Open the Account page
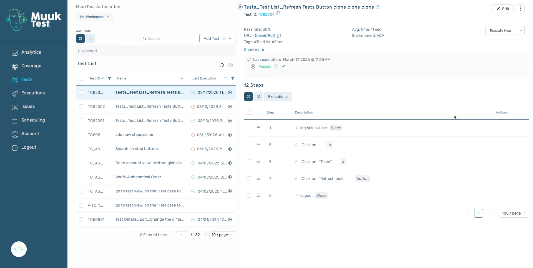533x268 pixels. 25,134
